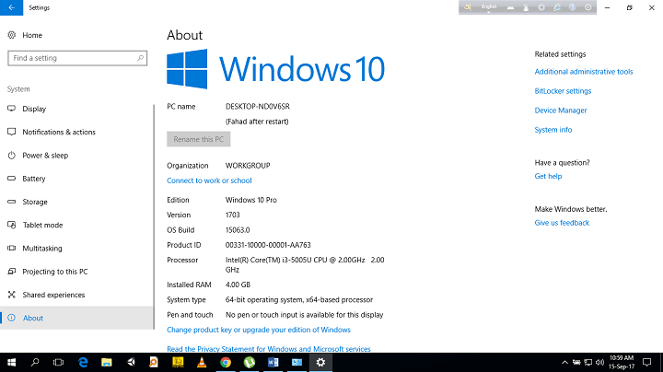The image size is (663, 372).
Task: Click the question mark help icon in floating toolbar
Action: (573, 7)
